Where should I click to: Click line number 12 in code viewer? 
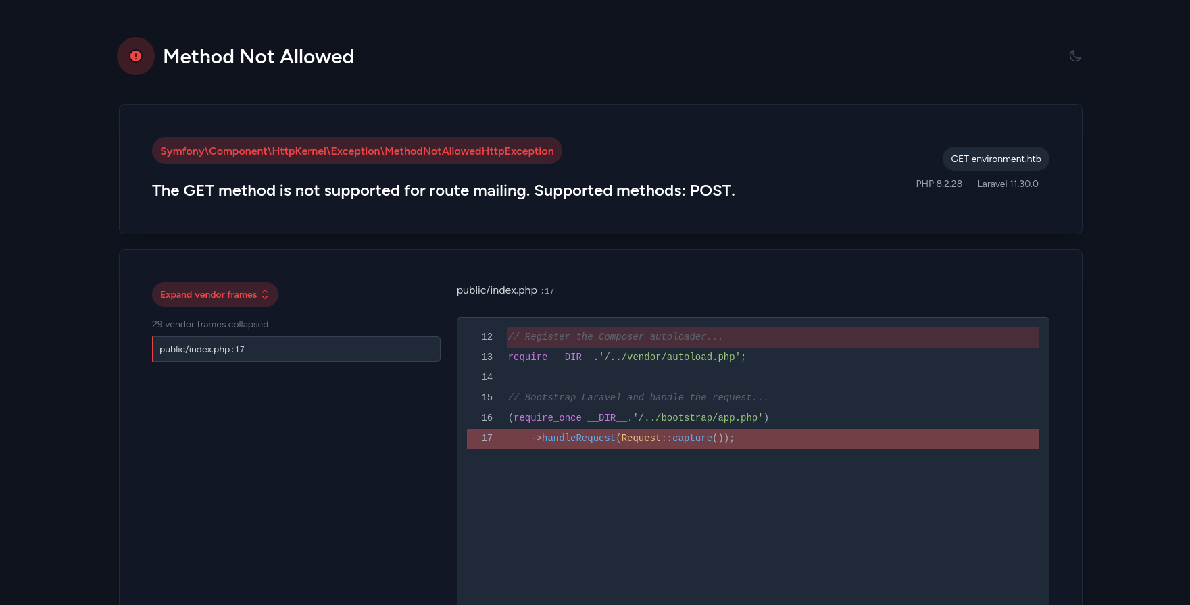pyautogui.click(x=487, y=337)
